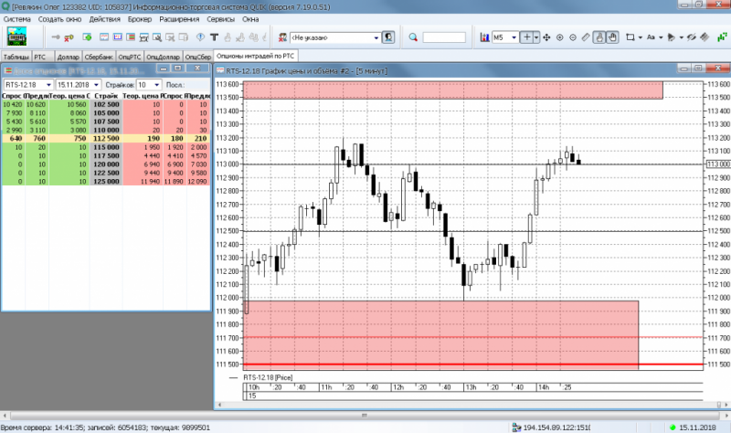Select the crosshair cursor tool

point(527,37)
